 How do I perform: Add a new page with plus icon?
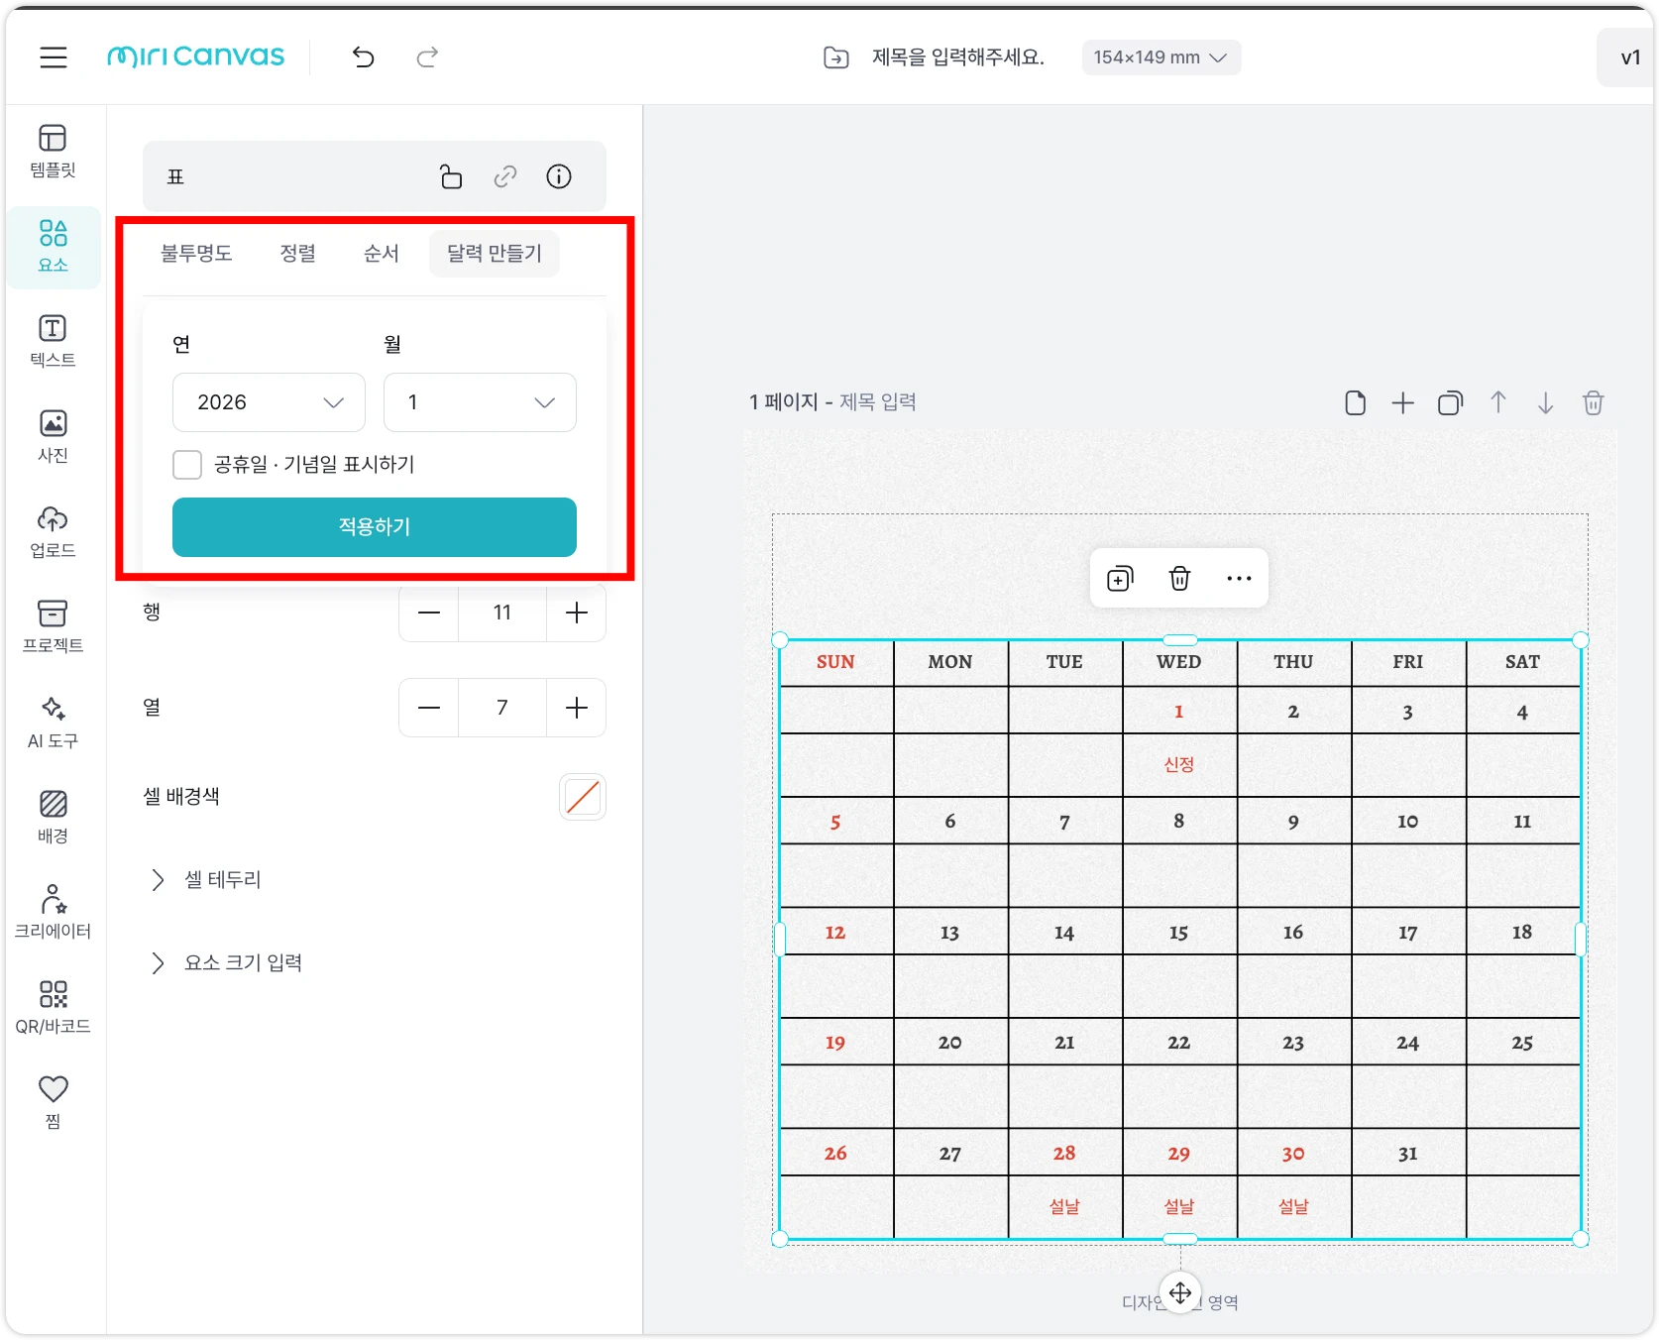[x=1402, y=403]
